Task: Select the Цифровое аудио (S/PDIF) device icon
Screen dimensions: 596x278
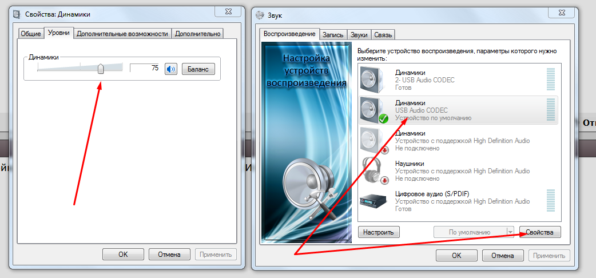Action: pos(375,201)
